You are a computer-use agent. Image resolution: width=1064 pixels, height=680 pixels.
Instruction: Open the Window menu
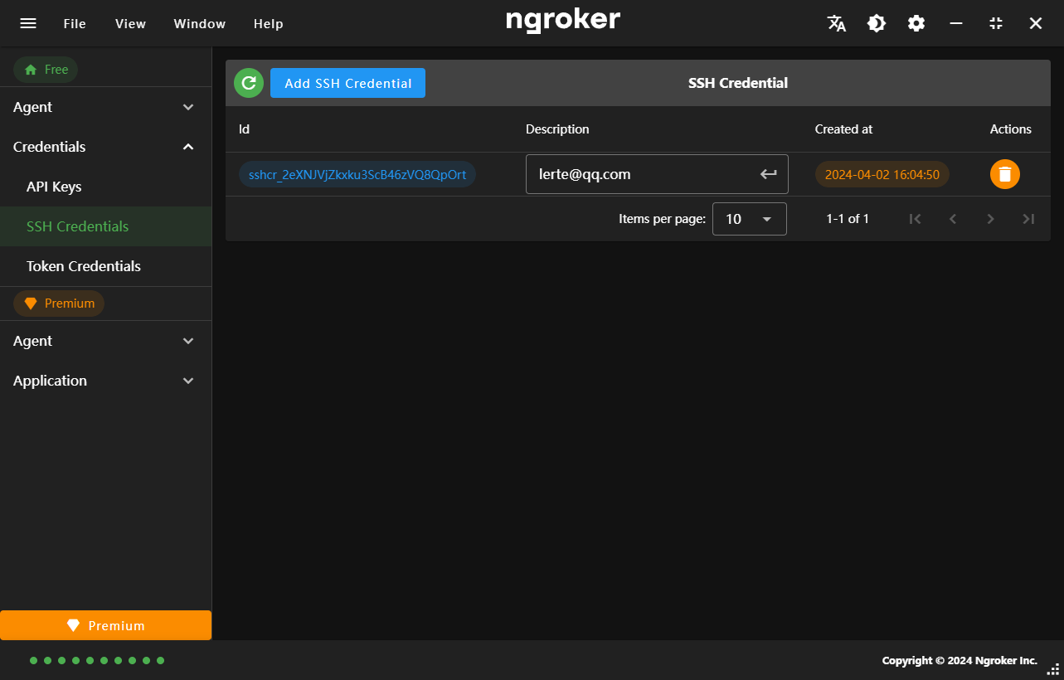[x=200, y=23]
